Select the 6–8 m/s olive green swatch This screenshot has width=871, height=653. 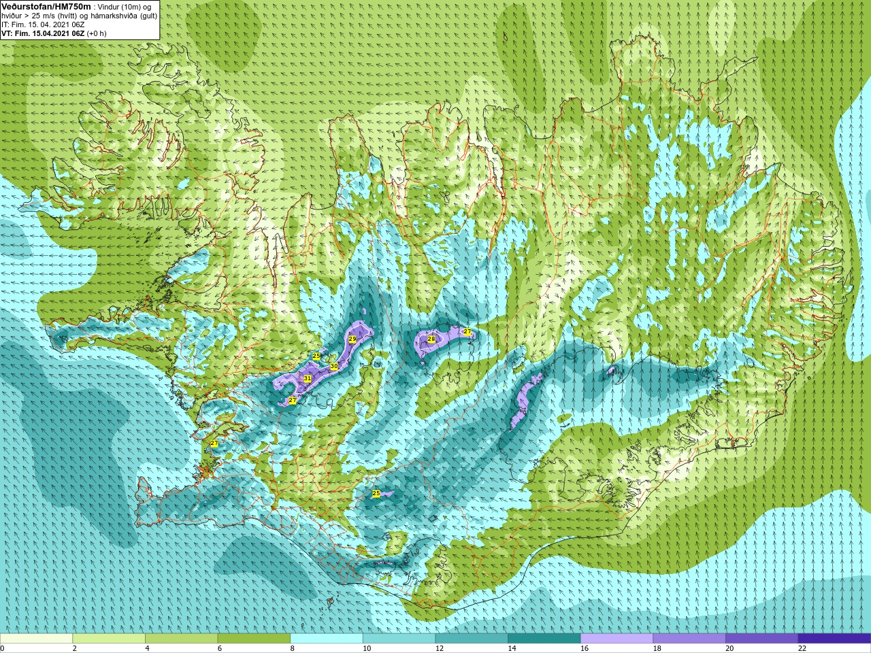(254, 639)
